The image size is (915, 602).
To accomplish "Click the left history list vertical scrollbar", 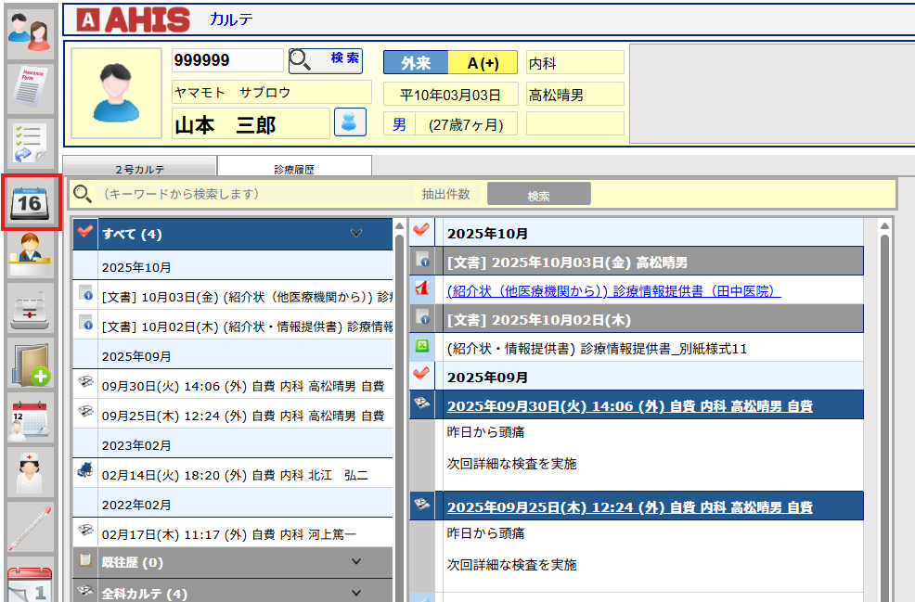I will coord(400,408).
